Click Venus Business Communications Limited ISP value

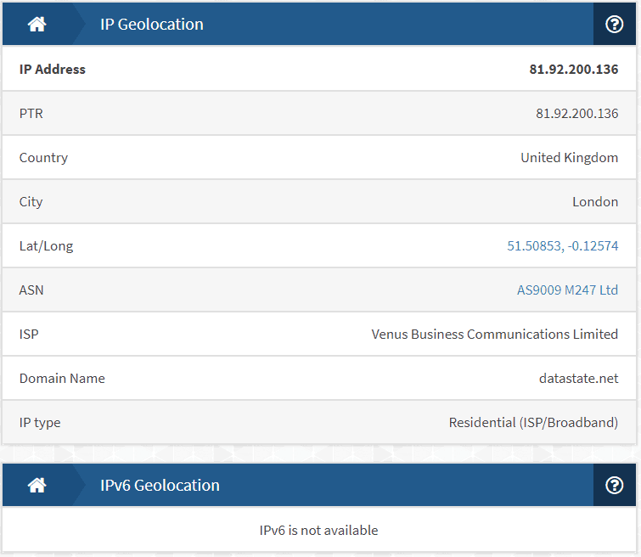coord(495,335)
